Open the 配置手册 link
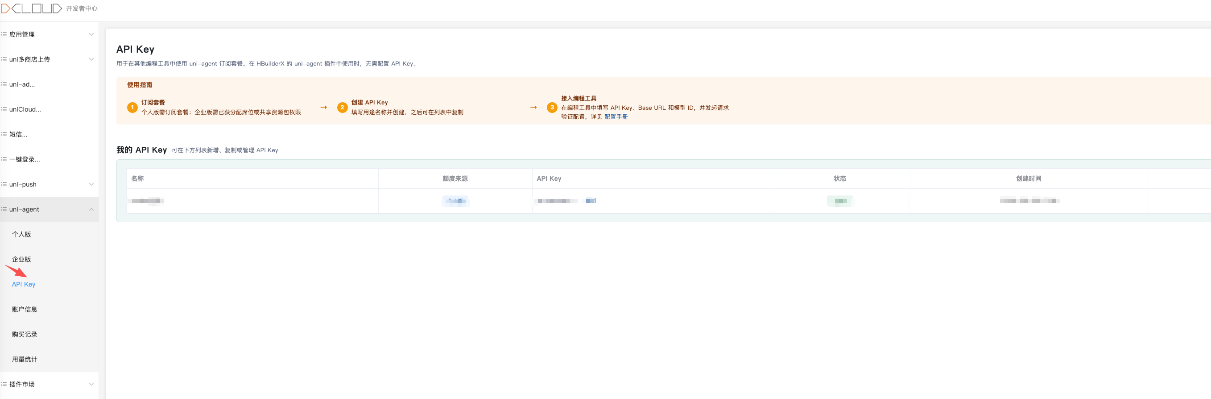The height and width of the screenshot is (399, 1211). [616, 116]
